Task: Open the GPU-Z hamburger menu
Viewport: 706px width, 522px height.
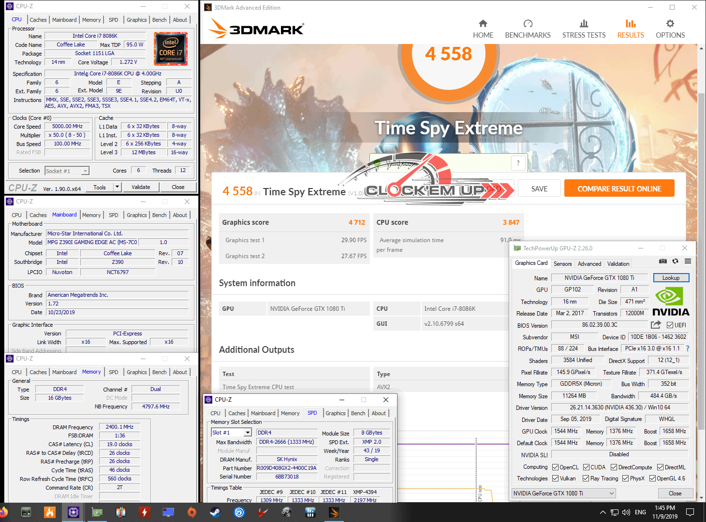Action: (688, 261)
